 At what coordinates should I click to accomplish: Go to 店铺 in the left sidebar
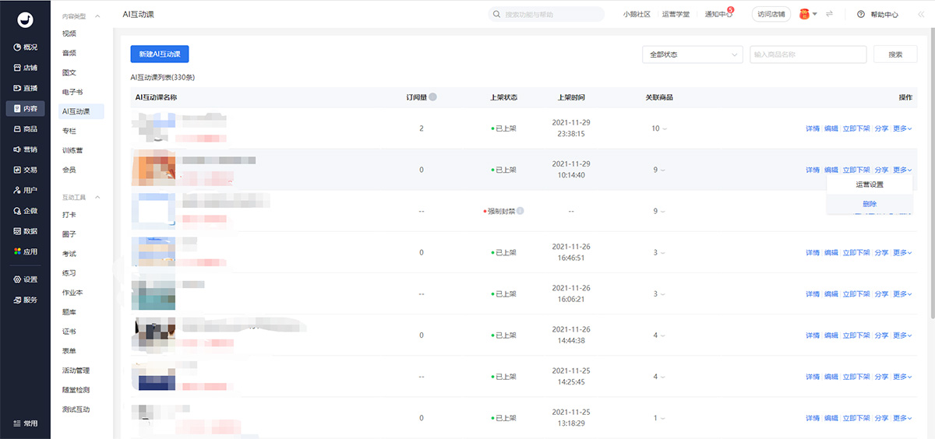point(25,68)
